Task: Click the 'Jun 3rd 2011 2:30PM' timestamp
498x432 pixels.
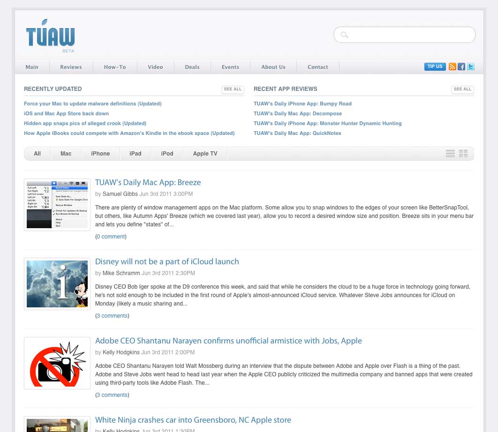Action: (x=168, y=273)
